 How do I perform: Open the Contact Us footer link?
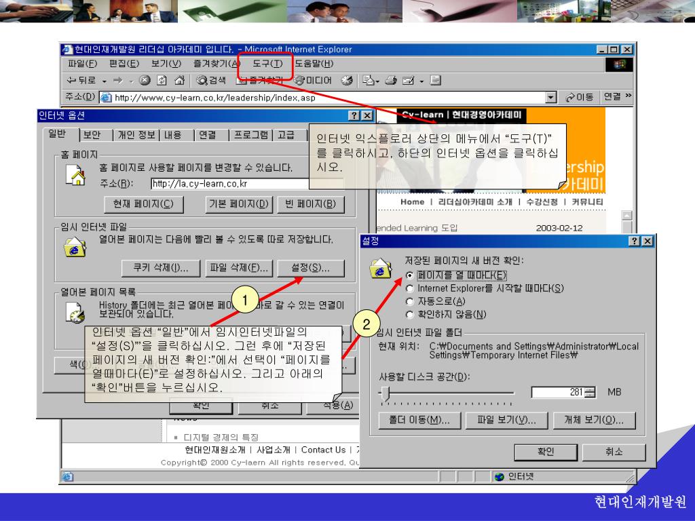(324, 450)
